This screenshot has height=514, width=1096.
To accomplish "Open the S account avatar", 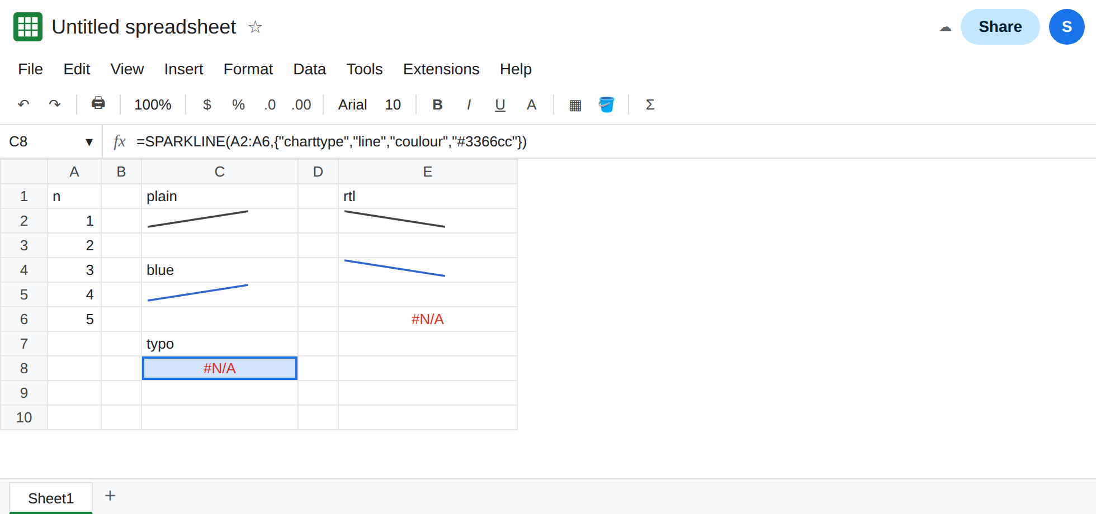I will tap(1066, 27).
